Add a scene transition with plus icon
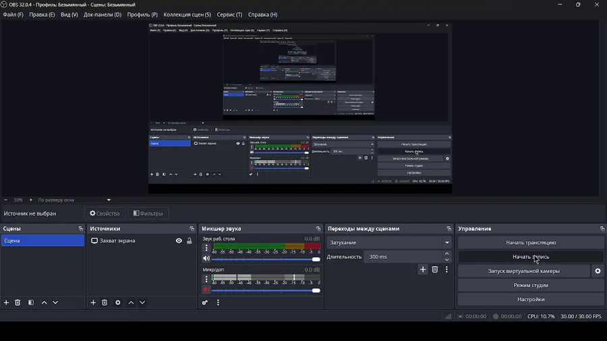The width and height of the screenshot is (607, 341). [423, 270]
